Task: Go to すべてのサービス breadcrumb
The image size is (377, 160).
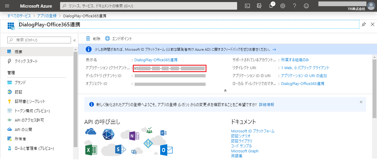Action: (19, 16)
